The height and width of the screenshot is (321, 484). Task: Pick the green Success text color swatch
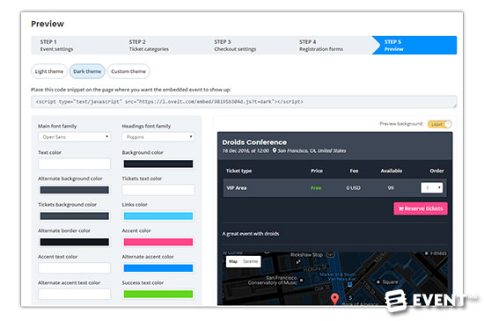(158, 294)
